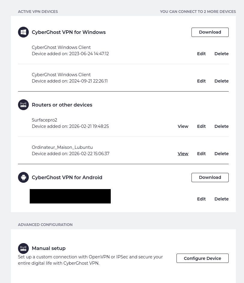Download CyberGhost VPN for Android
Image resolution: width=244 pixels, height=283 pixels.
pyautogui.click(x=210, y=177)
